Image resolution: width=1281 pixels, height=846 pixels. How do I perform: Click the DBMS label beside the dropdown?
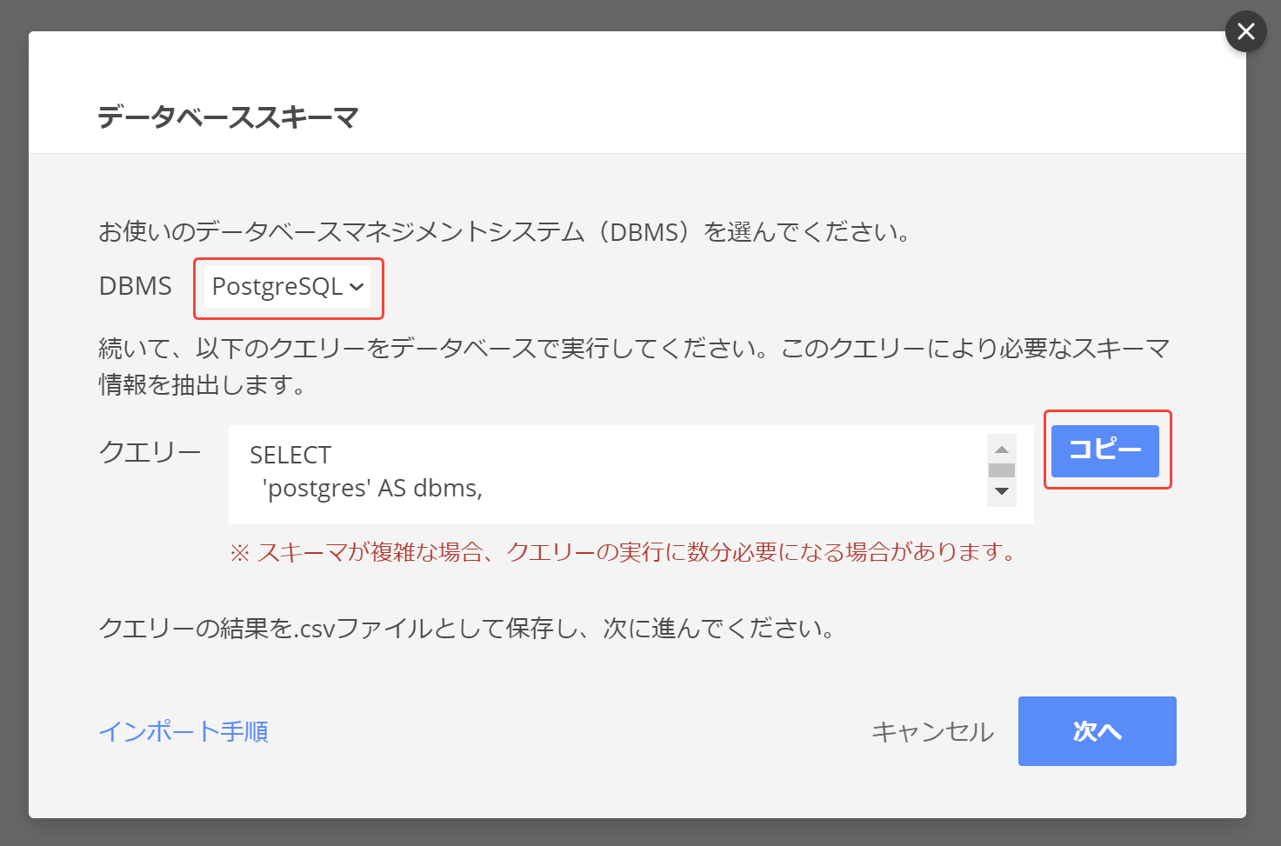(136, 287)
